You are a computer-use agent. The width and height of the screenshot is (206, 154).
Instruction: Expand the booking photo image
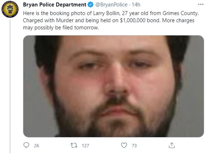(x=114, y=86)
